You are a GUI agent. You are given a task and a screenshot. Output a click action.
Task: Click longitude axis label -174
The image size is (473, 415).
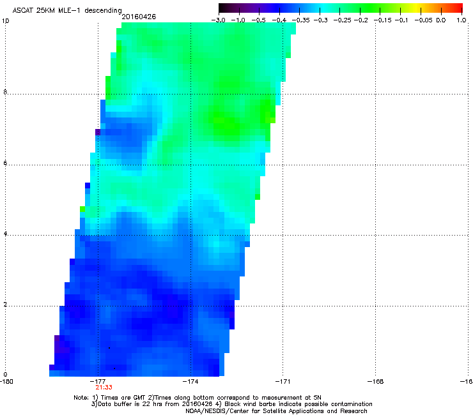point(190,382)
